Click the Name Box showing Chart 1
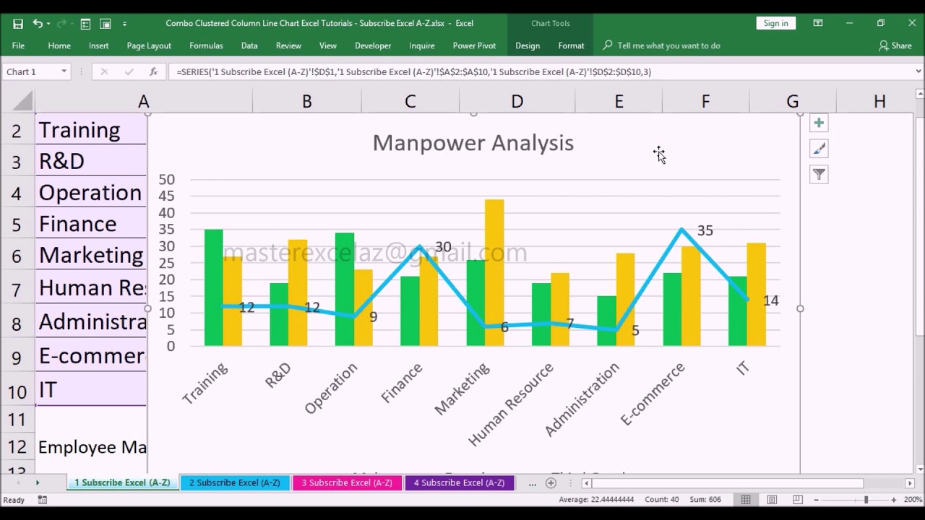Screen dimensions: 925x520 (x=30, y=71)
